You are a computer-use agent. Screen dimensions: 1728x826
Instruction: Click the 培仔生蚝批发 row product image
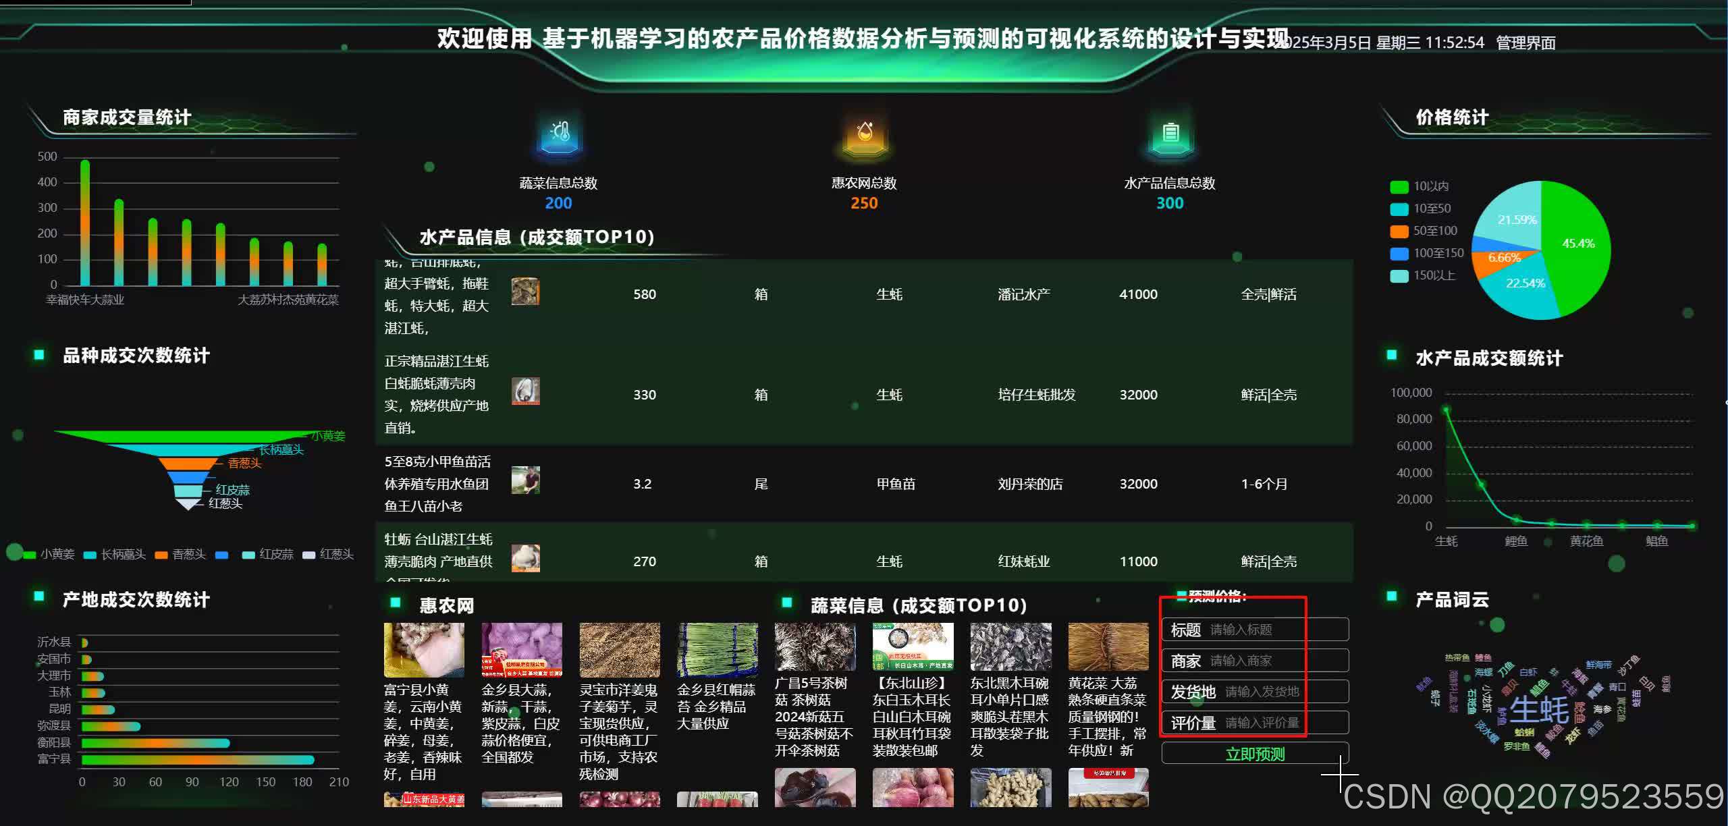pos(525,391)
